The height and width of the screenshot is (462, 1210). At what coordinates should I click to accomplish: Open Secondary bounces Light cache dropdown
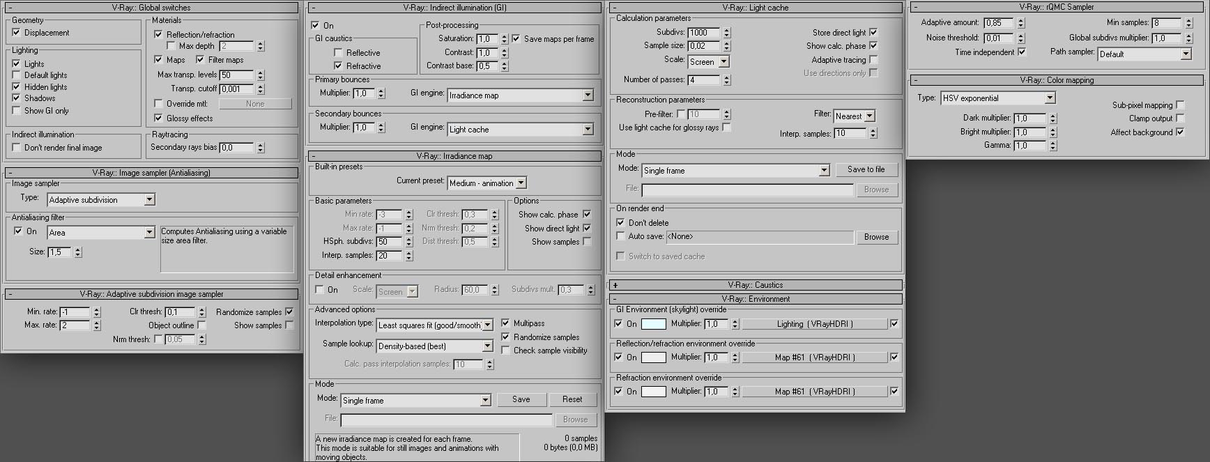click(521, 130)
